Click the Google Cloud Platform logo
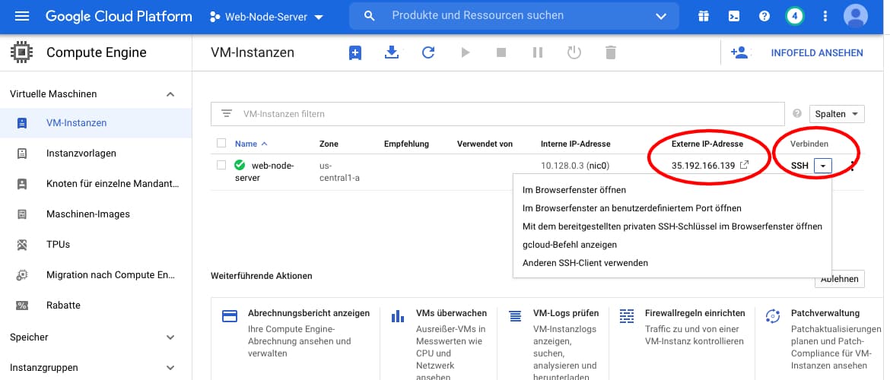The height and width of the screenshot is (380, 890). [x=119, y=17]
